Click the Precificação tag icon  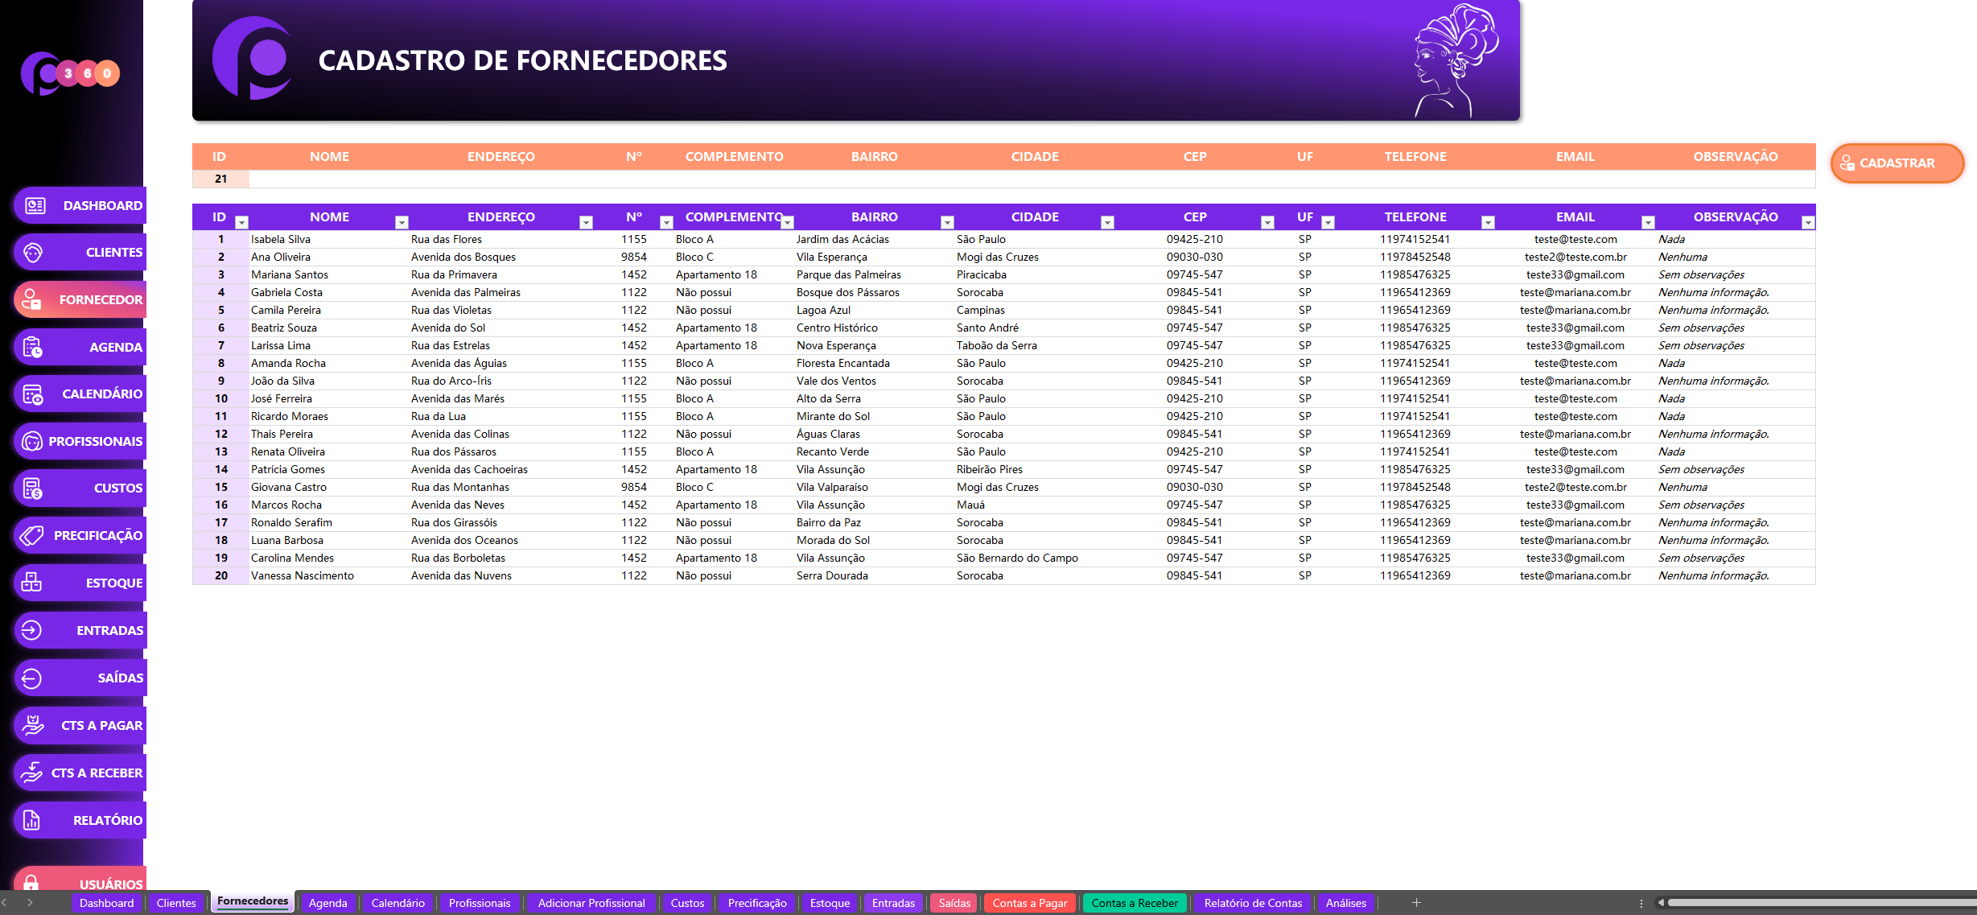point(32,536)
